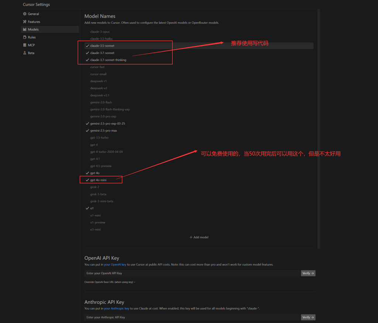Focus the OpenAI API Key input field

pyautogui.click(x=192, y=273)
